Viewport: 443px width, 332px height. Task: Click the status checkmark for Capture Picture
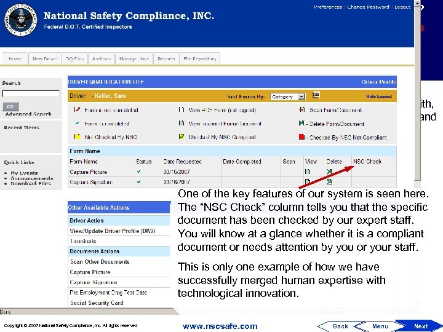pyautogui.click(x=138, y=172)
